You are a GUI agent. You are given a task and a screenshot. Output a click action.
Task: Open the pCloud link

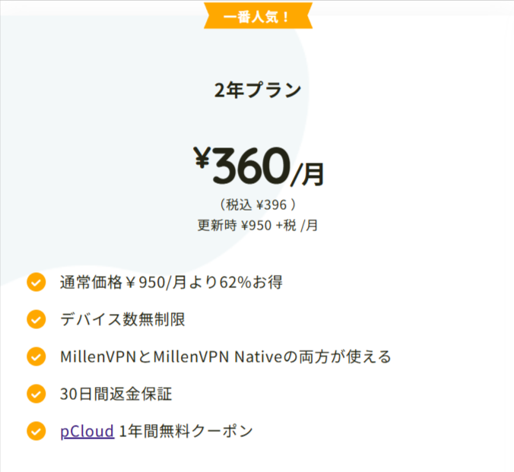click(87, 432)
